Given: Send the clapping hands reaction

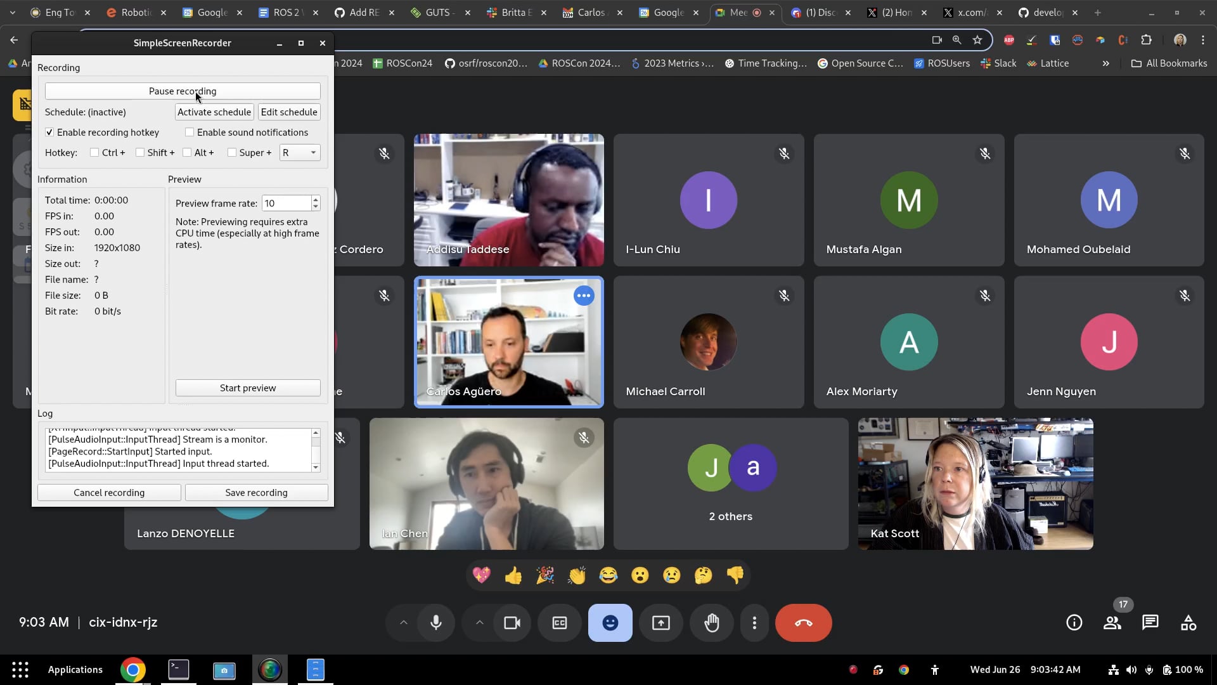Looking at the screenshot, I should [x=577, y=575].
